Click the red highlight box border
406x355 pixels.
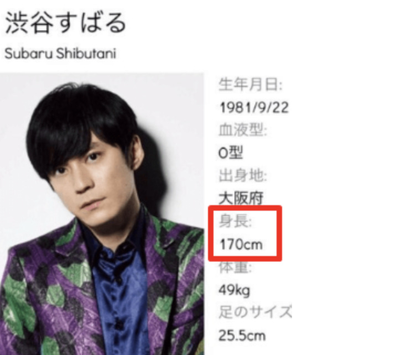click(x=244, y=207)
